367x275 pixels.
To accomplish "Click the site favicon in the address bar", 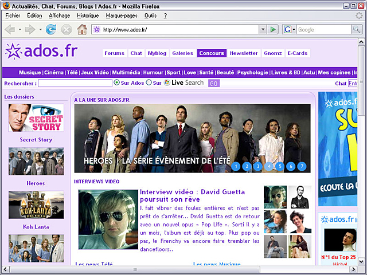I will click(x=97, y=29).
